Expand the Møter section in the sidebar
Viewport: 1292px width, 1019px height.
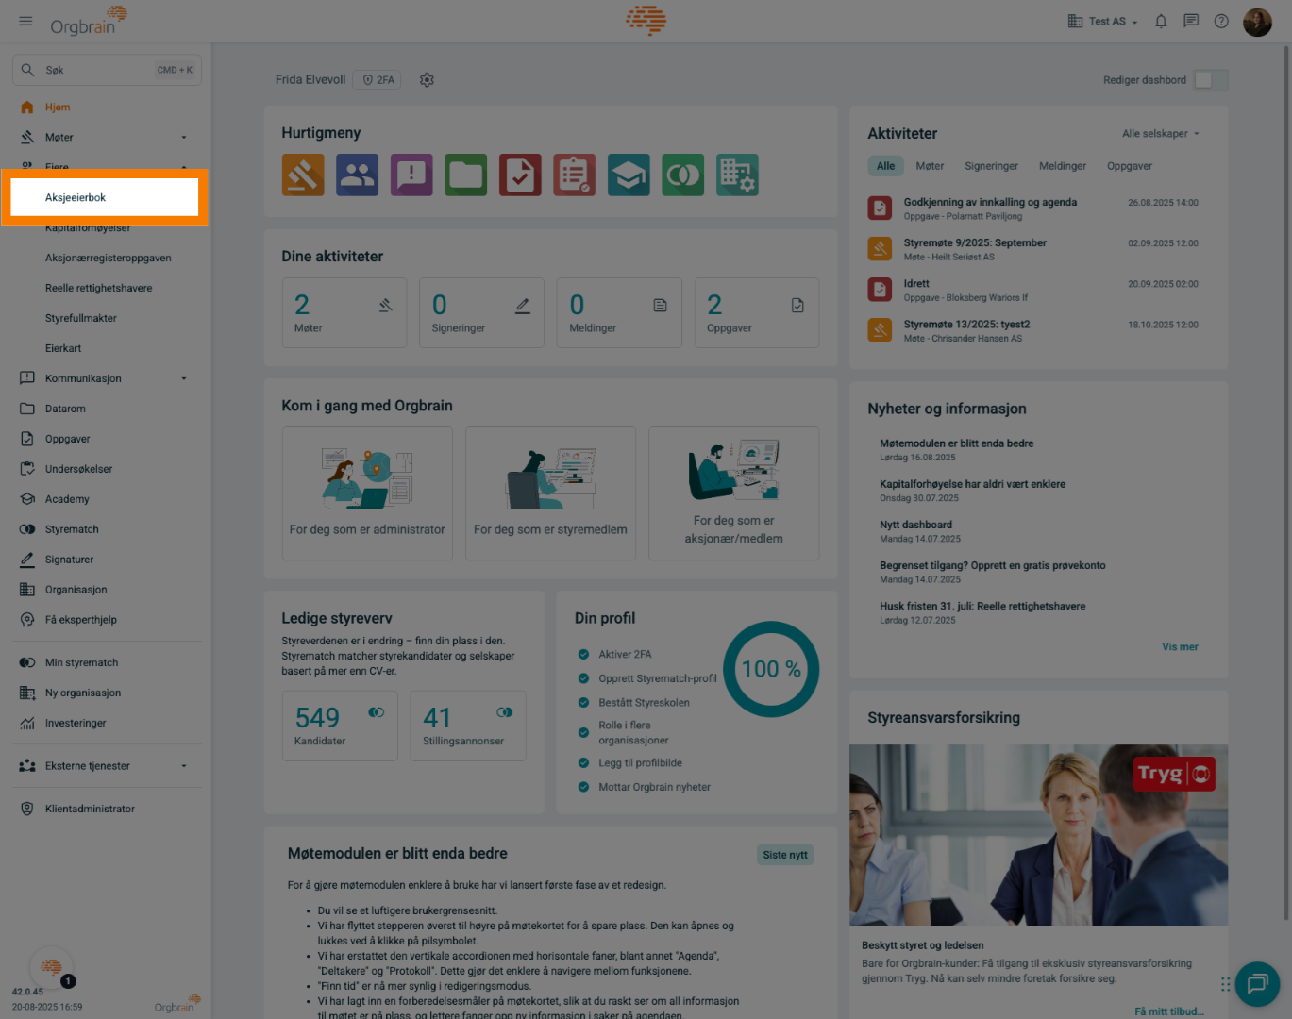(184, 138)
